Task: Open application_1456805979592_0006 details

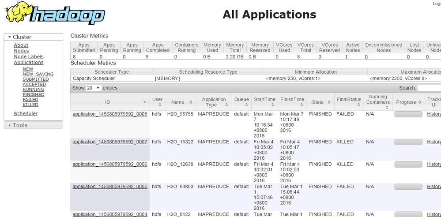Action: coord(109,164)
